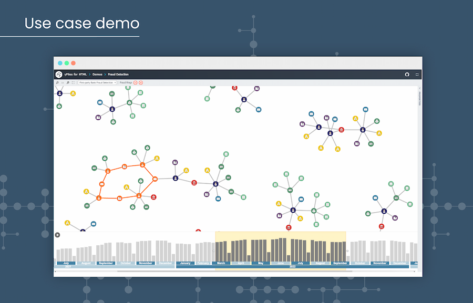
Task: Open the First-party Bank Fraud Detection demo dropdown
Action: [97, 82]
